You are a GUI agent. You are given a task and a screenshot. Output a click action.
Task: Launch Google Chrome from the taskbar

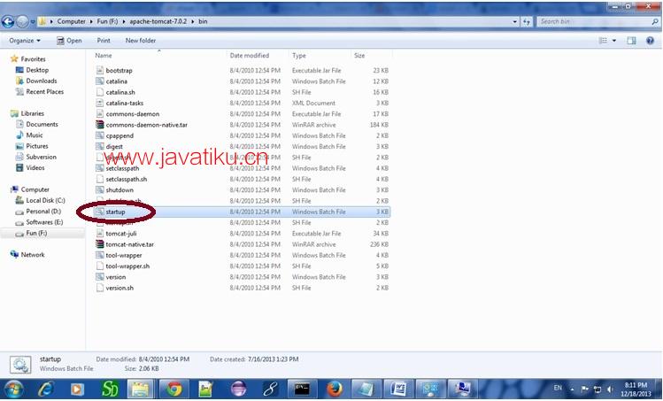point(173,389)
